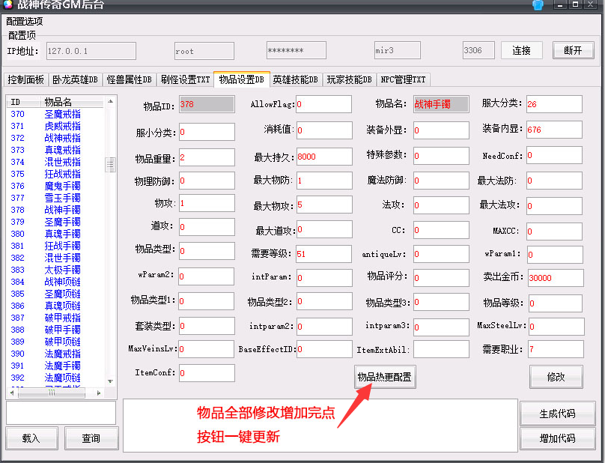Screen dimensions: 605x463
Task: Open the NPC管理TXT tab
Action: coord(403,79)
